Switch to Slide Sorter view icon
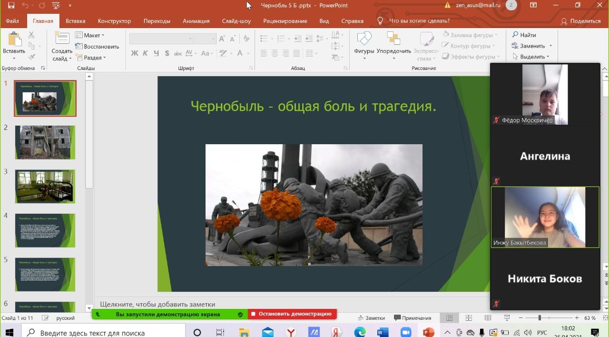This screenshot has height=337, width=609. 469,318
